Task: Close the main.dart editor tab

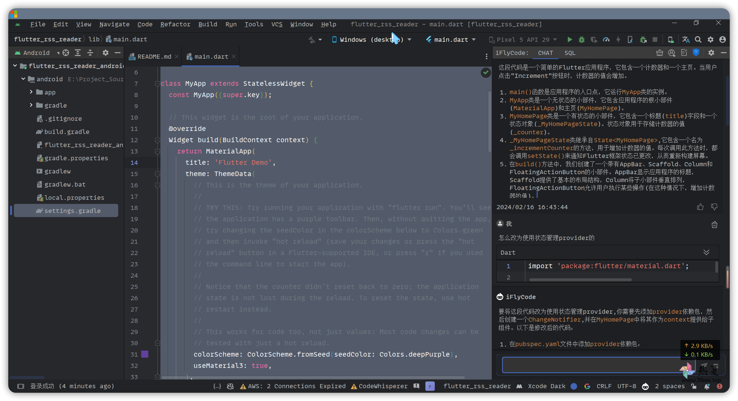Action: click(234, 56)
